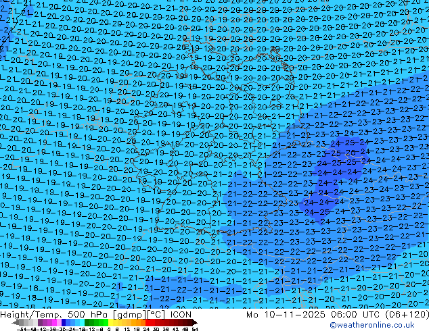Select the light cyan swatch at -18
This screenshot has width=429, height=331.
click(x=82, y=322)
